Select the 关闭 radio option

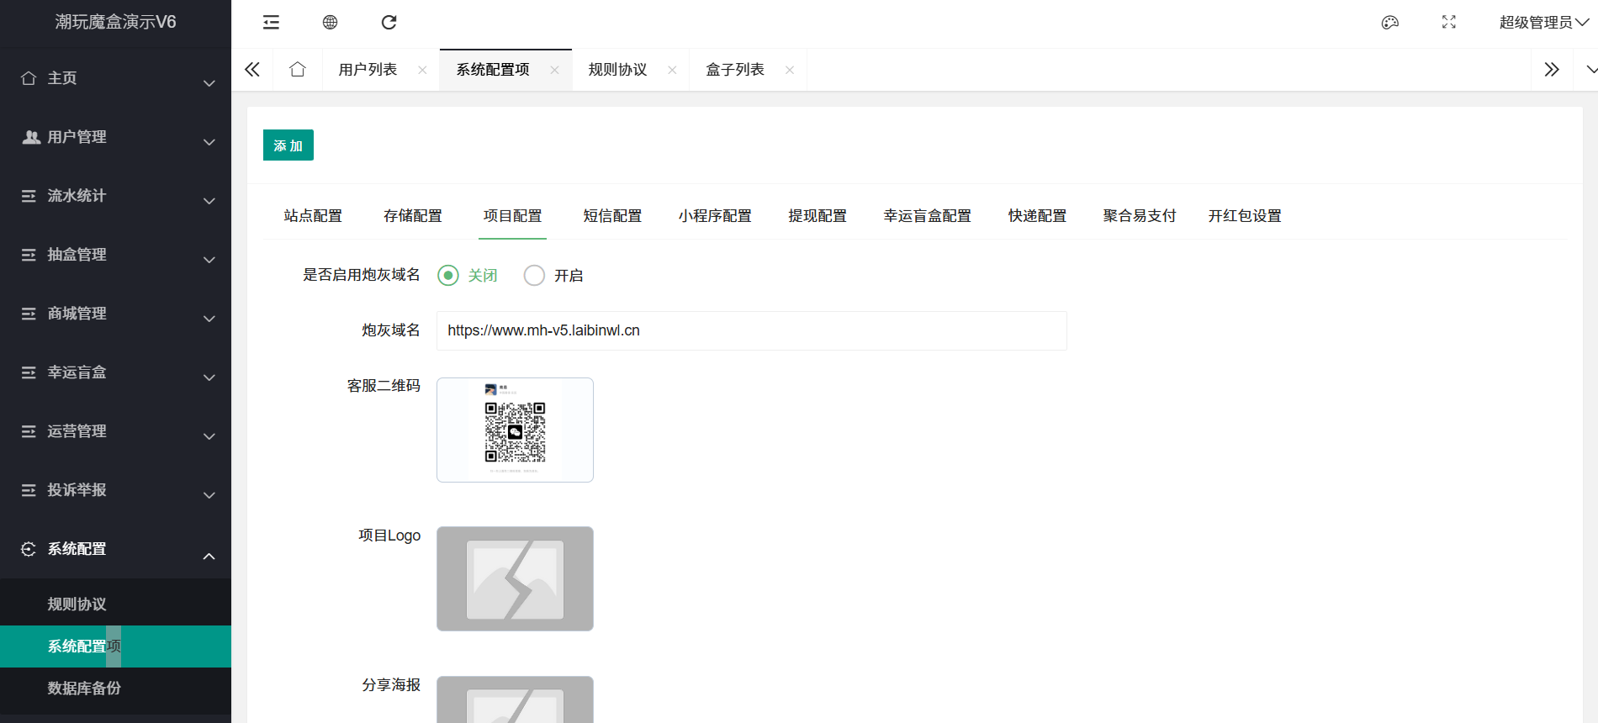pyautogui.click(x=468, y=276)
